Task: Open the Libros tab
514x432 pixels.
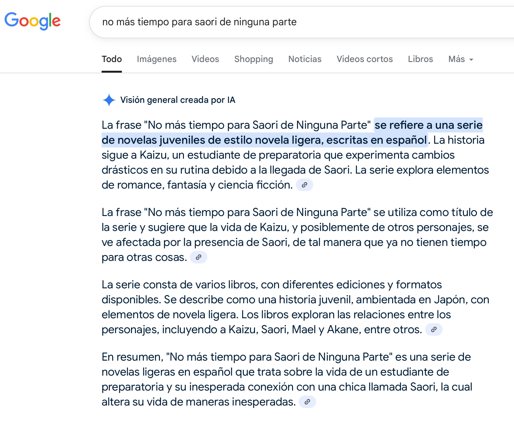Action: tap(420, 59)
